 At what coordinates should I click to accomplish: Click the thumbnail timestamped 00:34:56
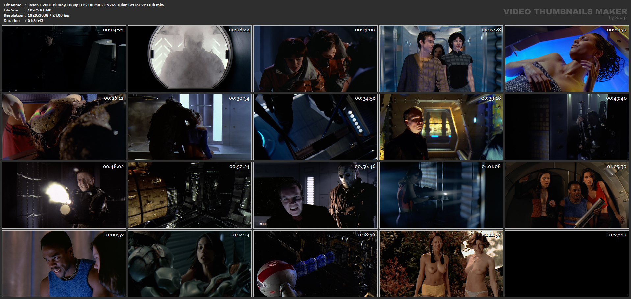[315, 127]
